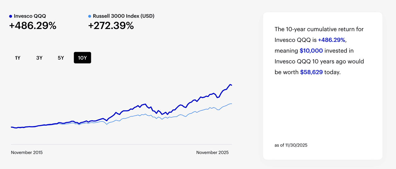
Task: Select the 1Y time range tab
Action: pos(18,58)
